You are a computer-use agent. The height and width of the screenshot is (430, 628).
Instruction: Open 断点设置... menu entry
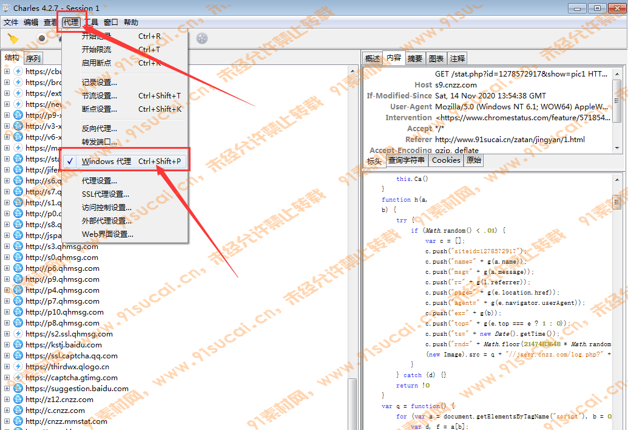click(124, 109)
